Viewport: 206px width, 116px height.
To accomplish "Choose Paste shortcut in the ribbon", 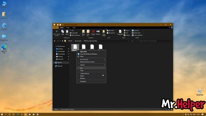I will (75, 35).
